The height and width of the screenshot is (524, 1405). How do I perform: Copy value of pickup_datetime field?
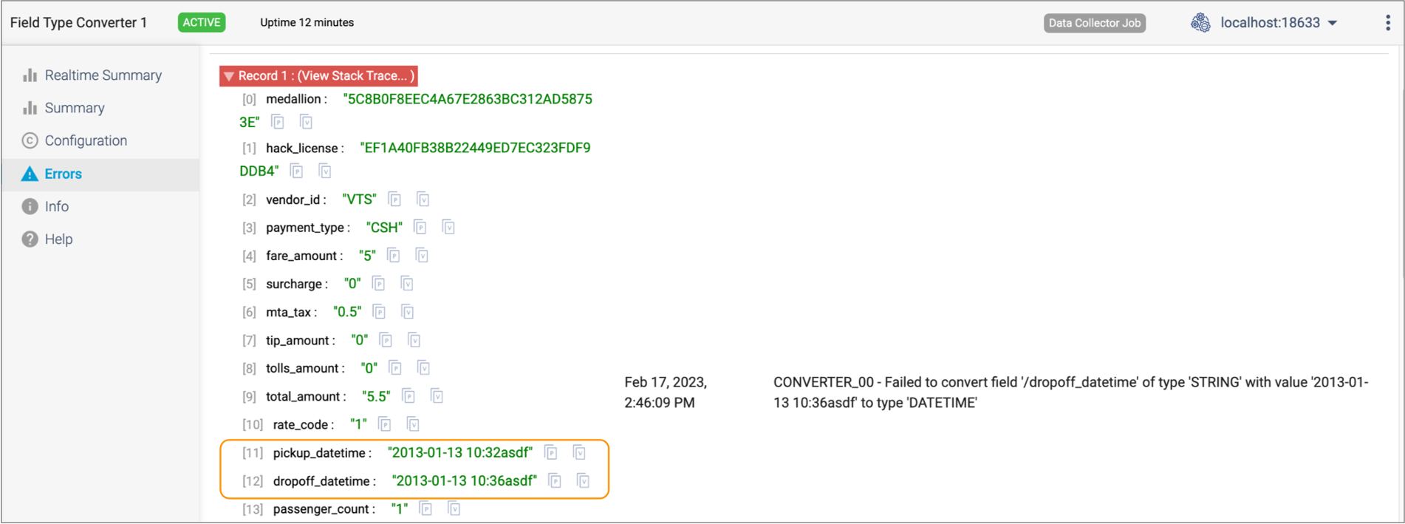(x=579, y=453)
